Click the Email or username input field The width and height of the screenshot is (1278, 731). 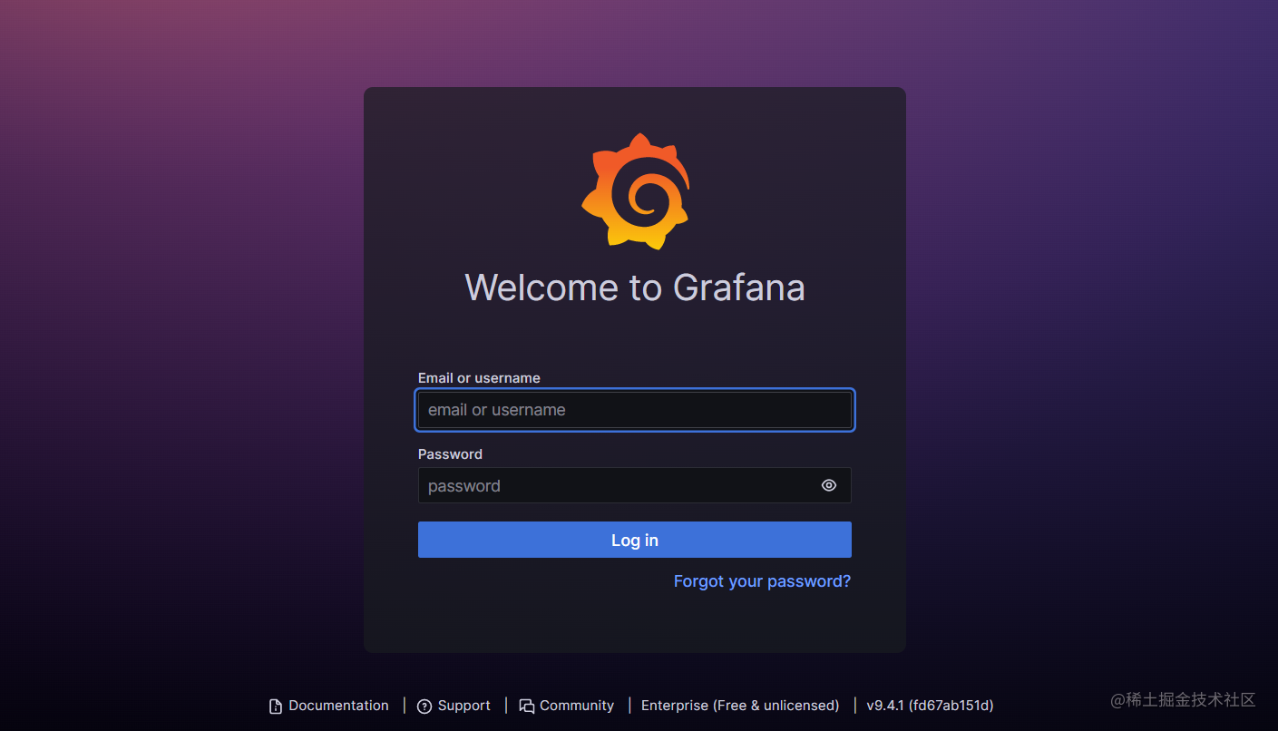pyautogui.click(x=635, y=409)
